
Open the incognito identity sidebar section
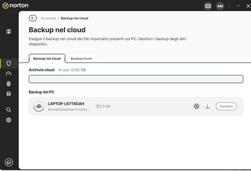pos(9,94)
